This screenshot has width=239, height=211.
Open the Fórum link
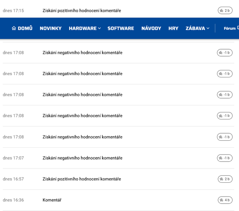pos(230,28)
